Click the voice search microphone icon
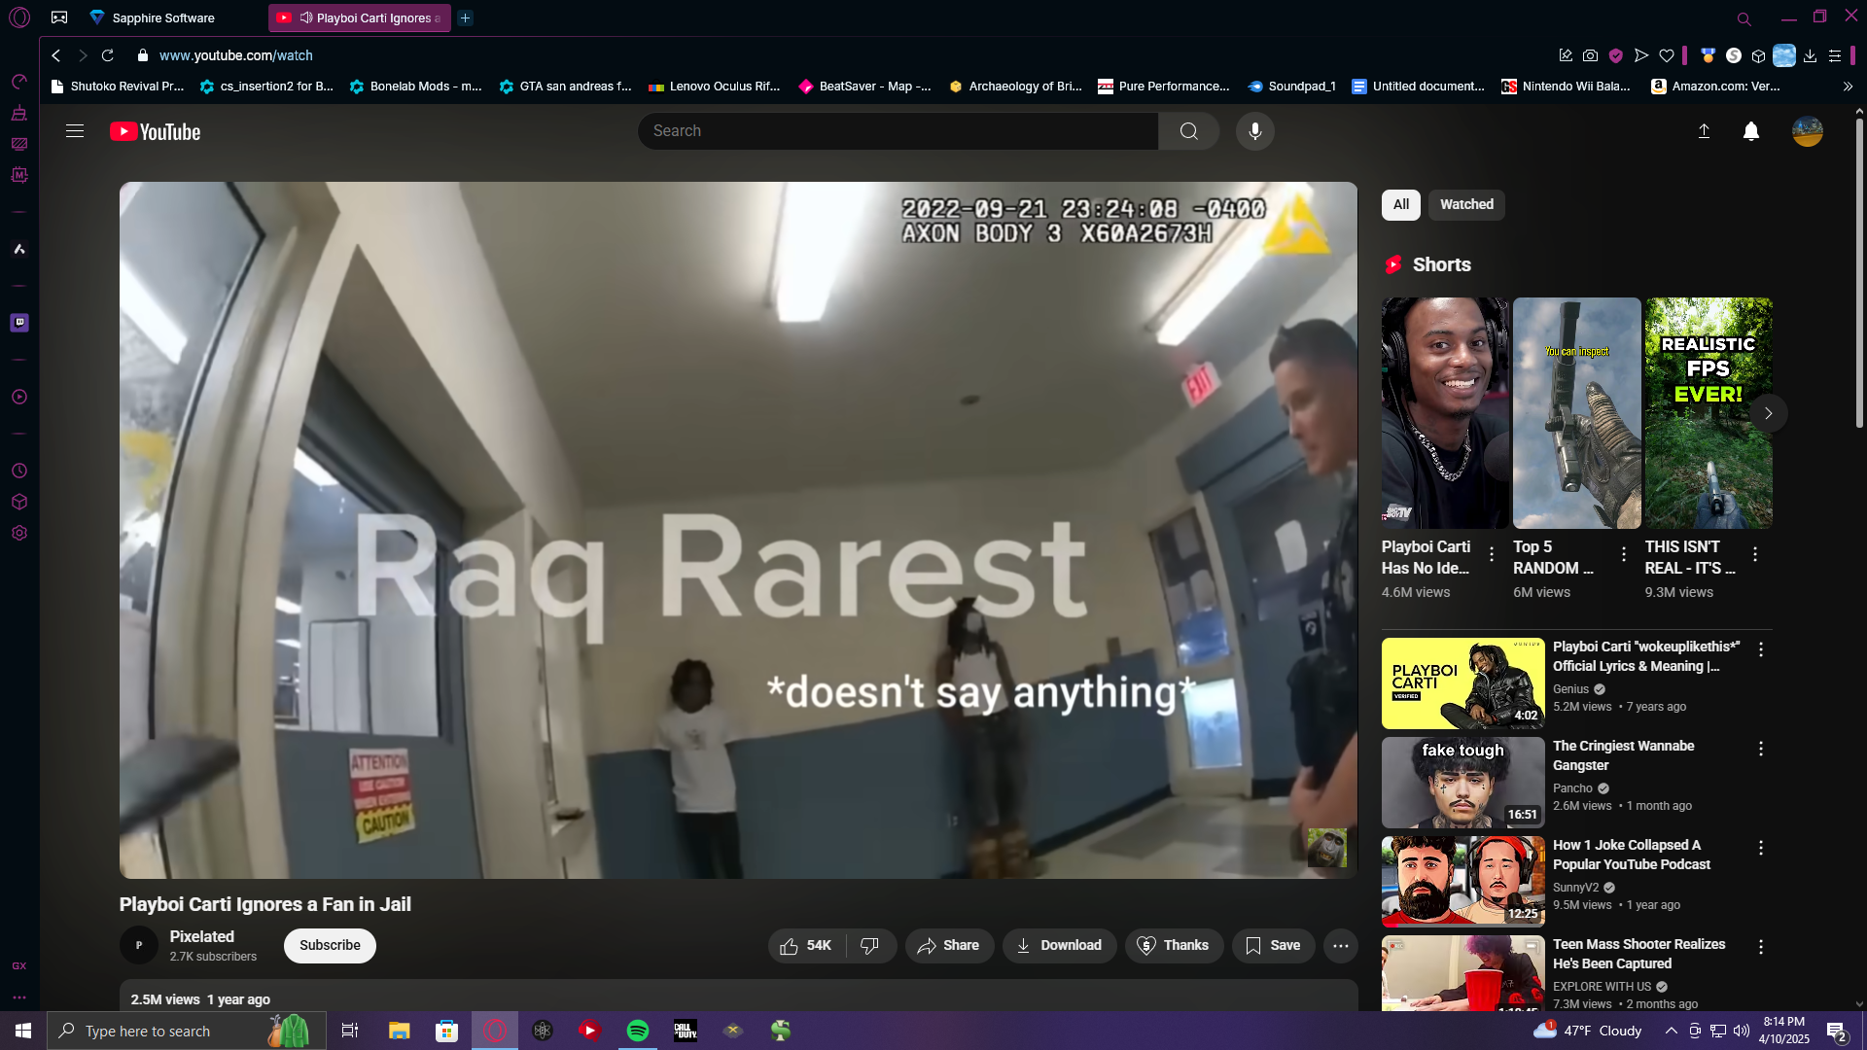 pos(1254,131)
